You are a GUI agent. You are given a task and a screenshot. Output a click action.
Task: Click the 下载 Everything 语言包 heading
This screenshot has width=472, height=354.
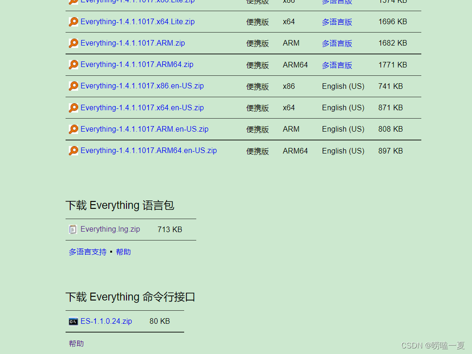(x=120, y=205)
